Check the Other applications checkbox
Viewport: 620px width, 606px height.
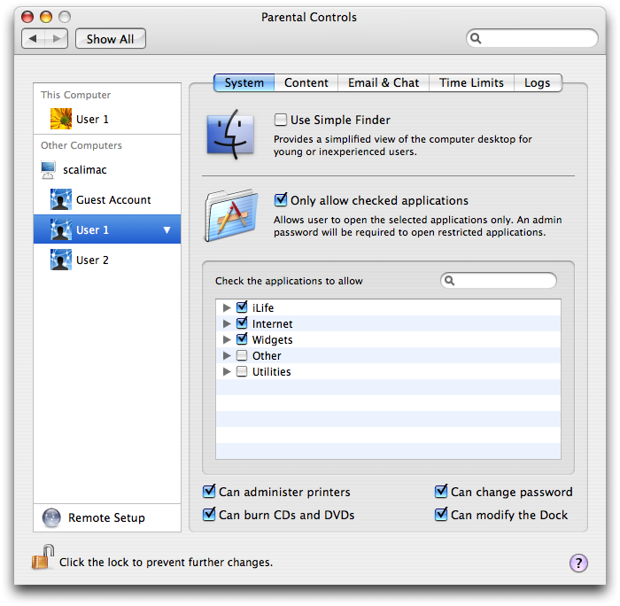242,355
